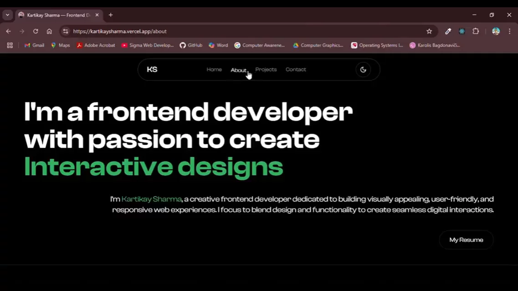Open the Apps grid bookmark icon
The height and width of the screenshot is (291, 518).
click(10, 45)
